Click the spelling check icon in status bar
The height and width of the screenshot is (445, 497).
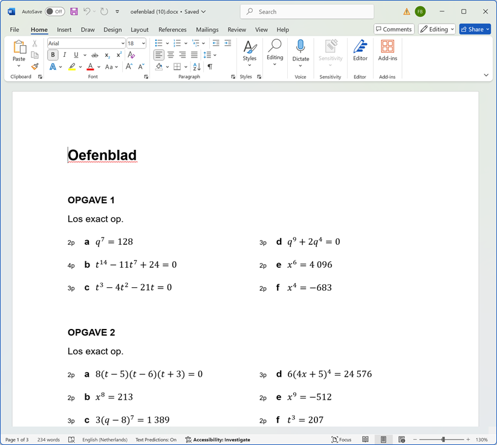click(x=71, y=440)
